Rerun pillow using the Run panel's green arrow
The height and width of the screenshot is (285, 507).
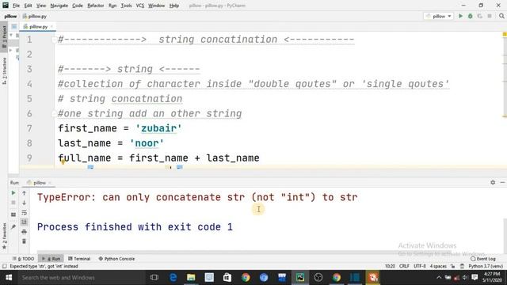point(13,193)
